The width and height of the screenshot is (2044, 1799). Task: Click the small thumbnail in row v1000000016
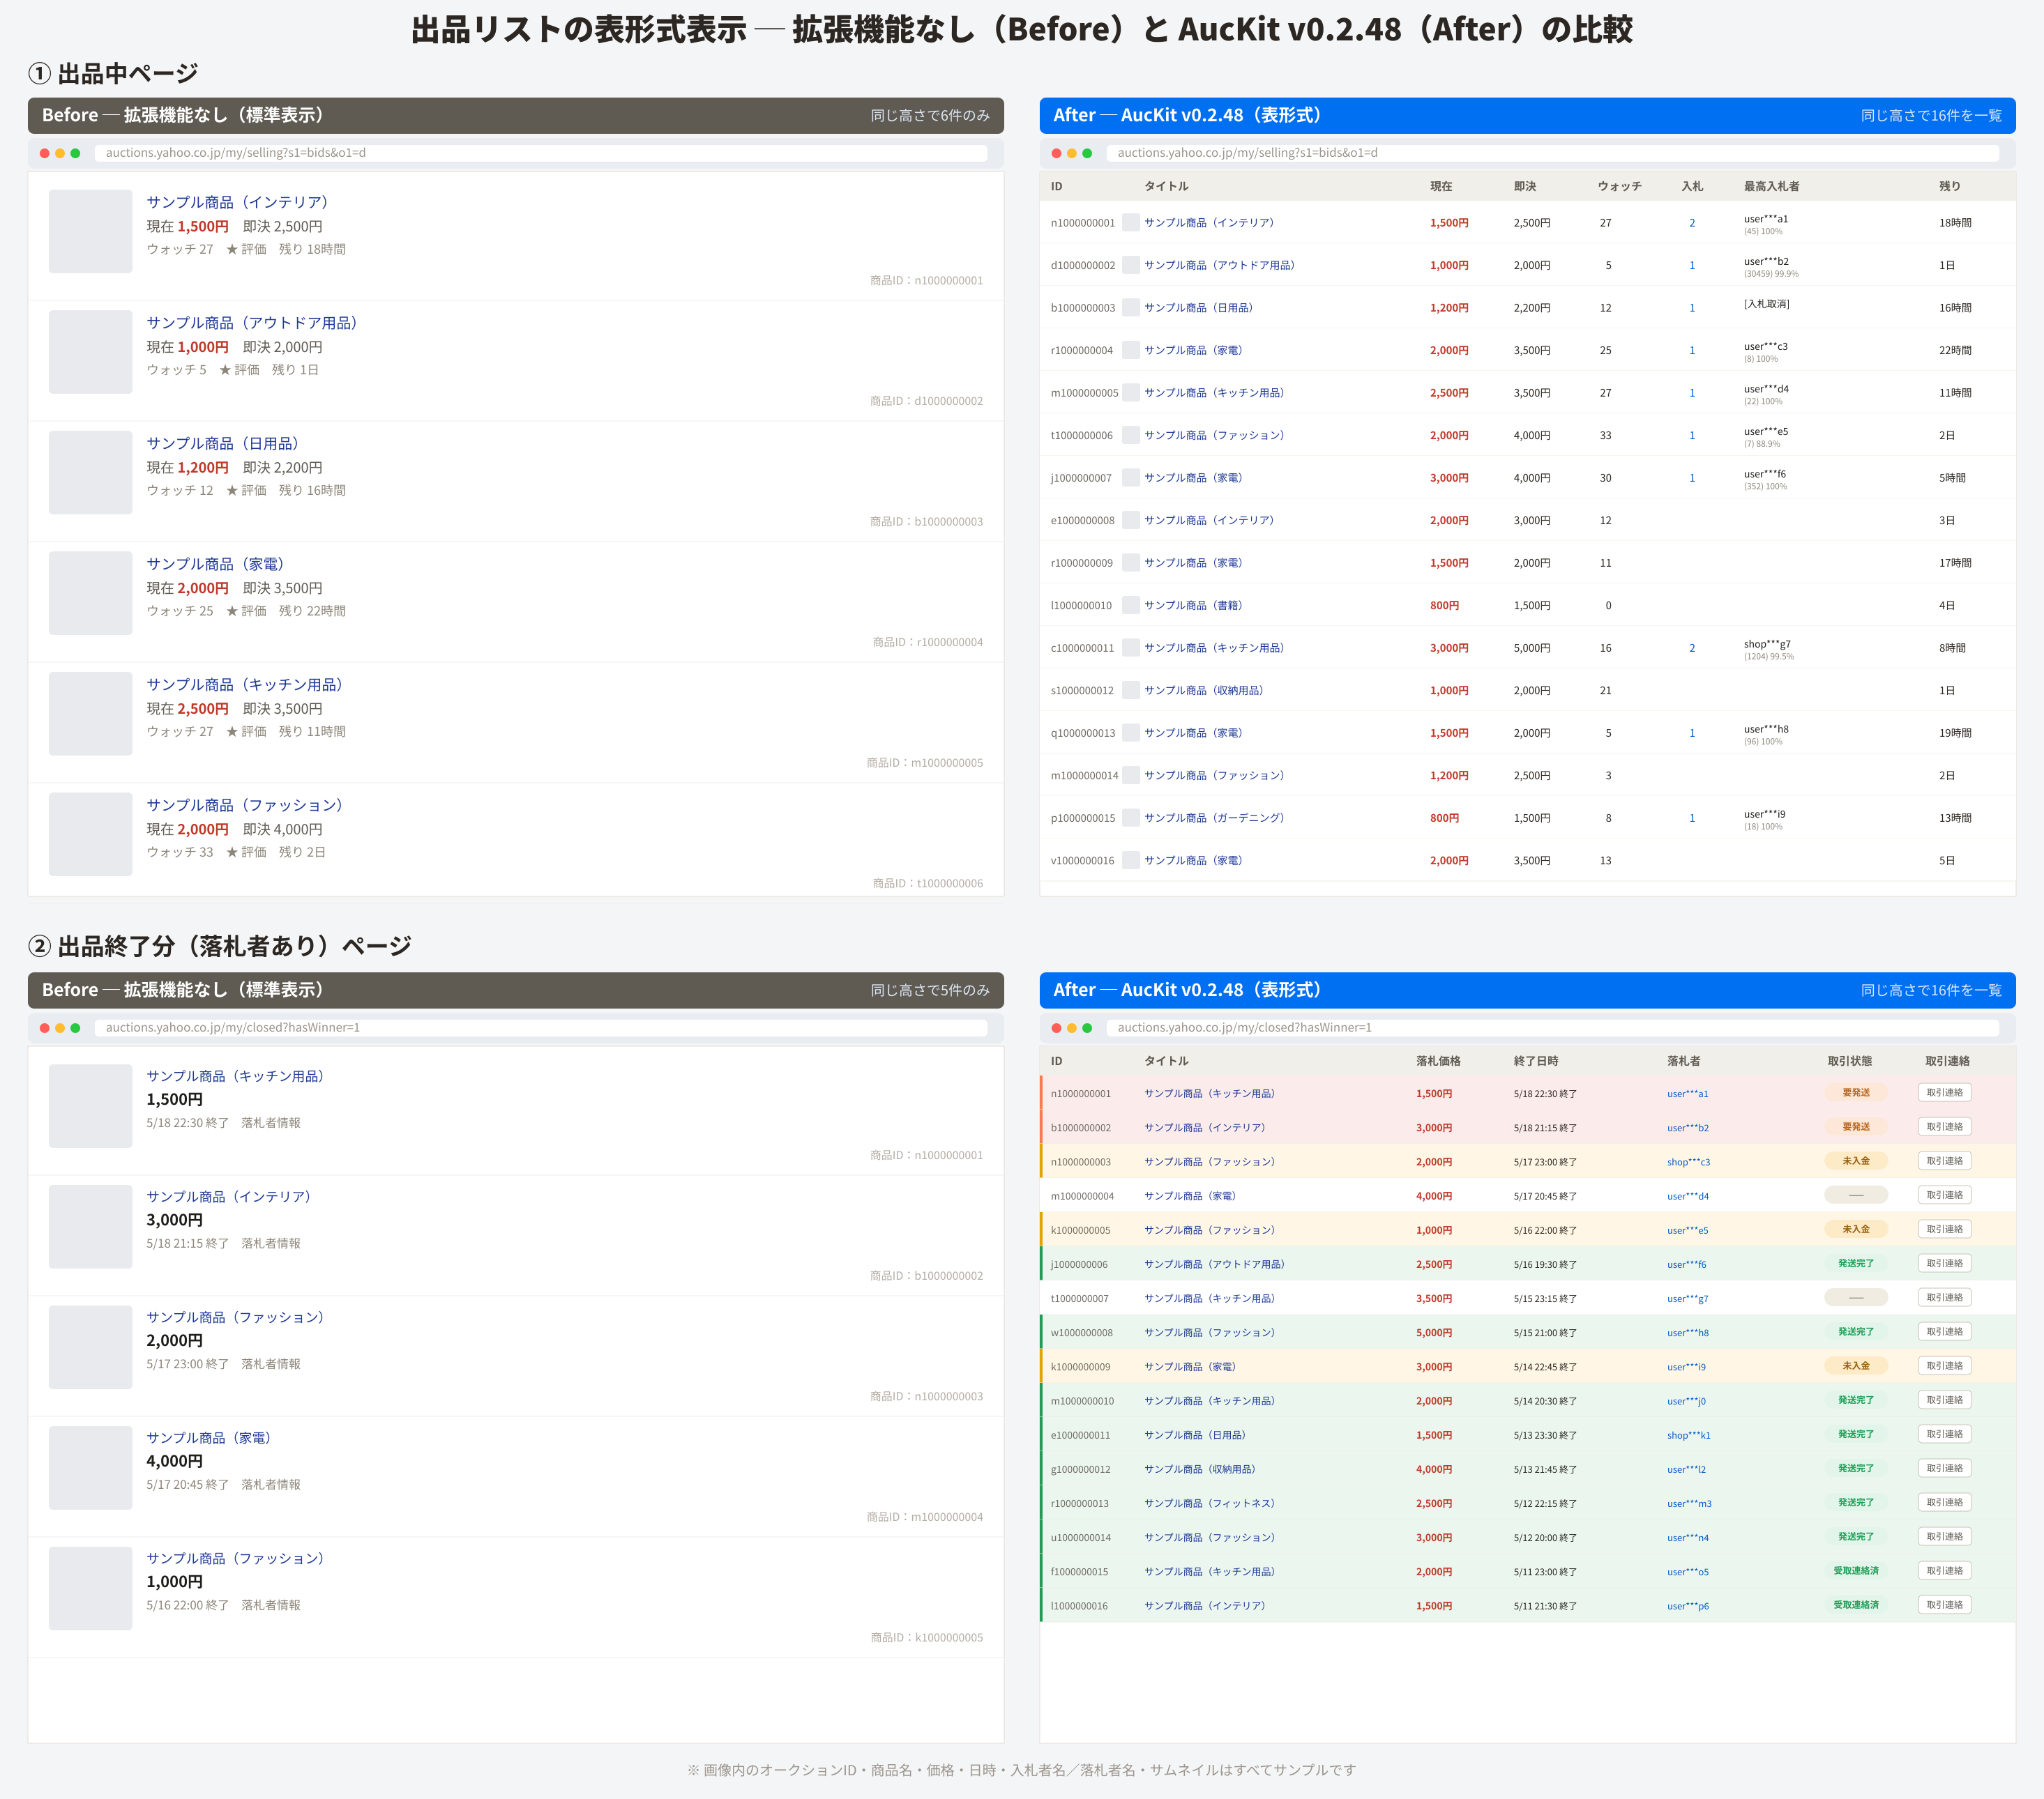point(1131,861)
